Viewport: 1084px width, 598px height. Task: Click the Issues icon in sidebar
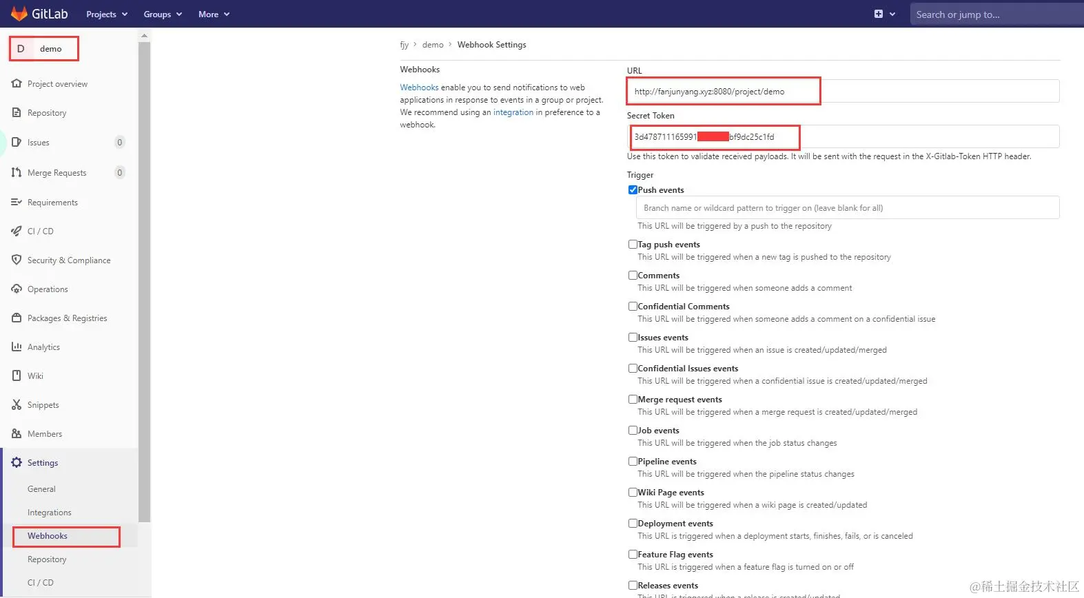pos(17,142)
